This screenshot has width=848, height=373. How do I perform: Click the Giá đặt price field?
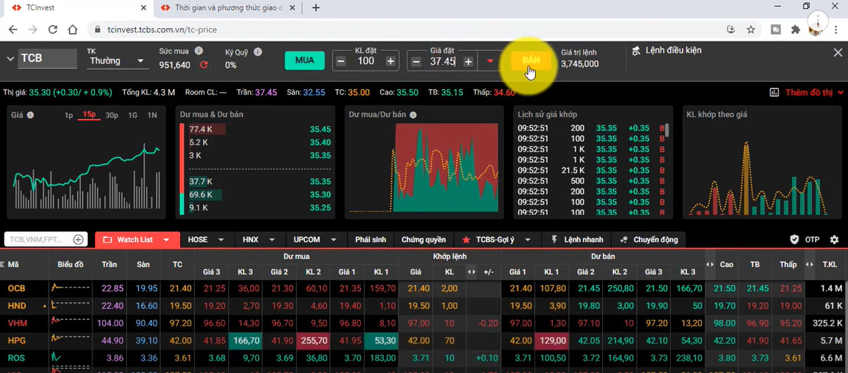point(442,61)
